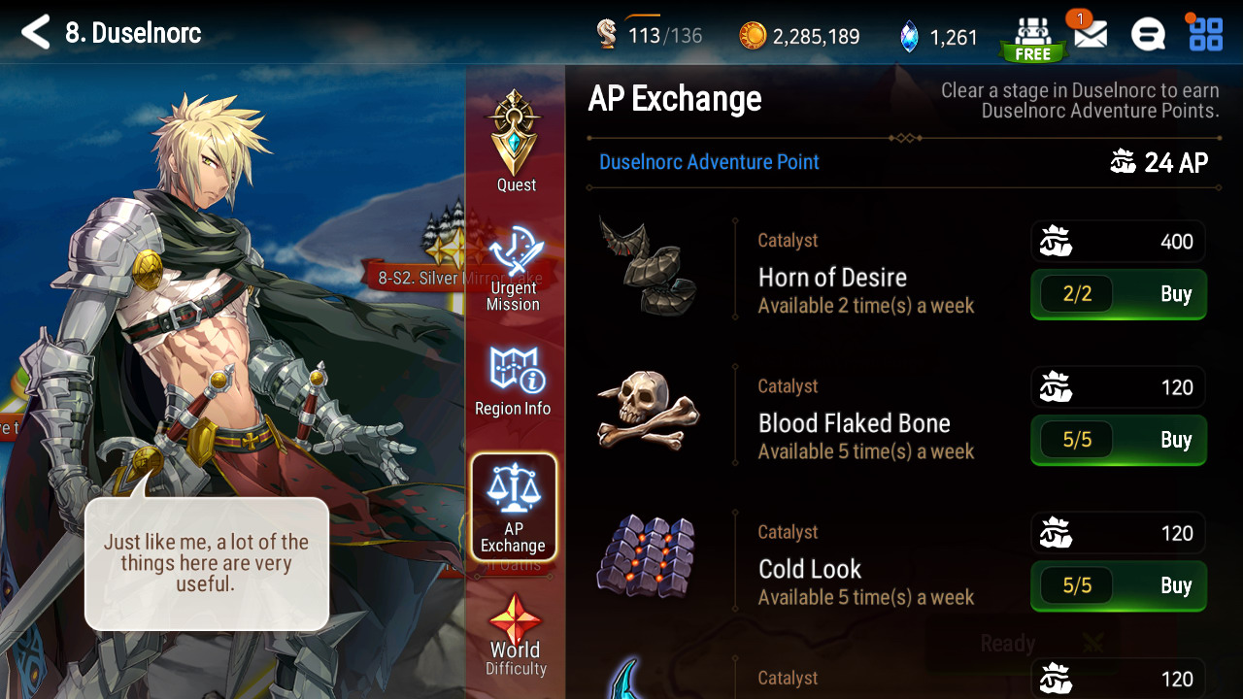This screenshot has height=699, width=1243.
Task: Tap the gold coin balance
Action: (799, 37)
